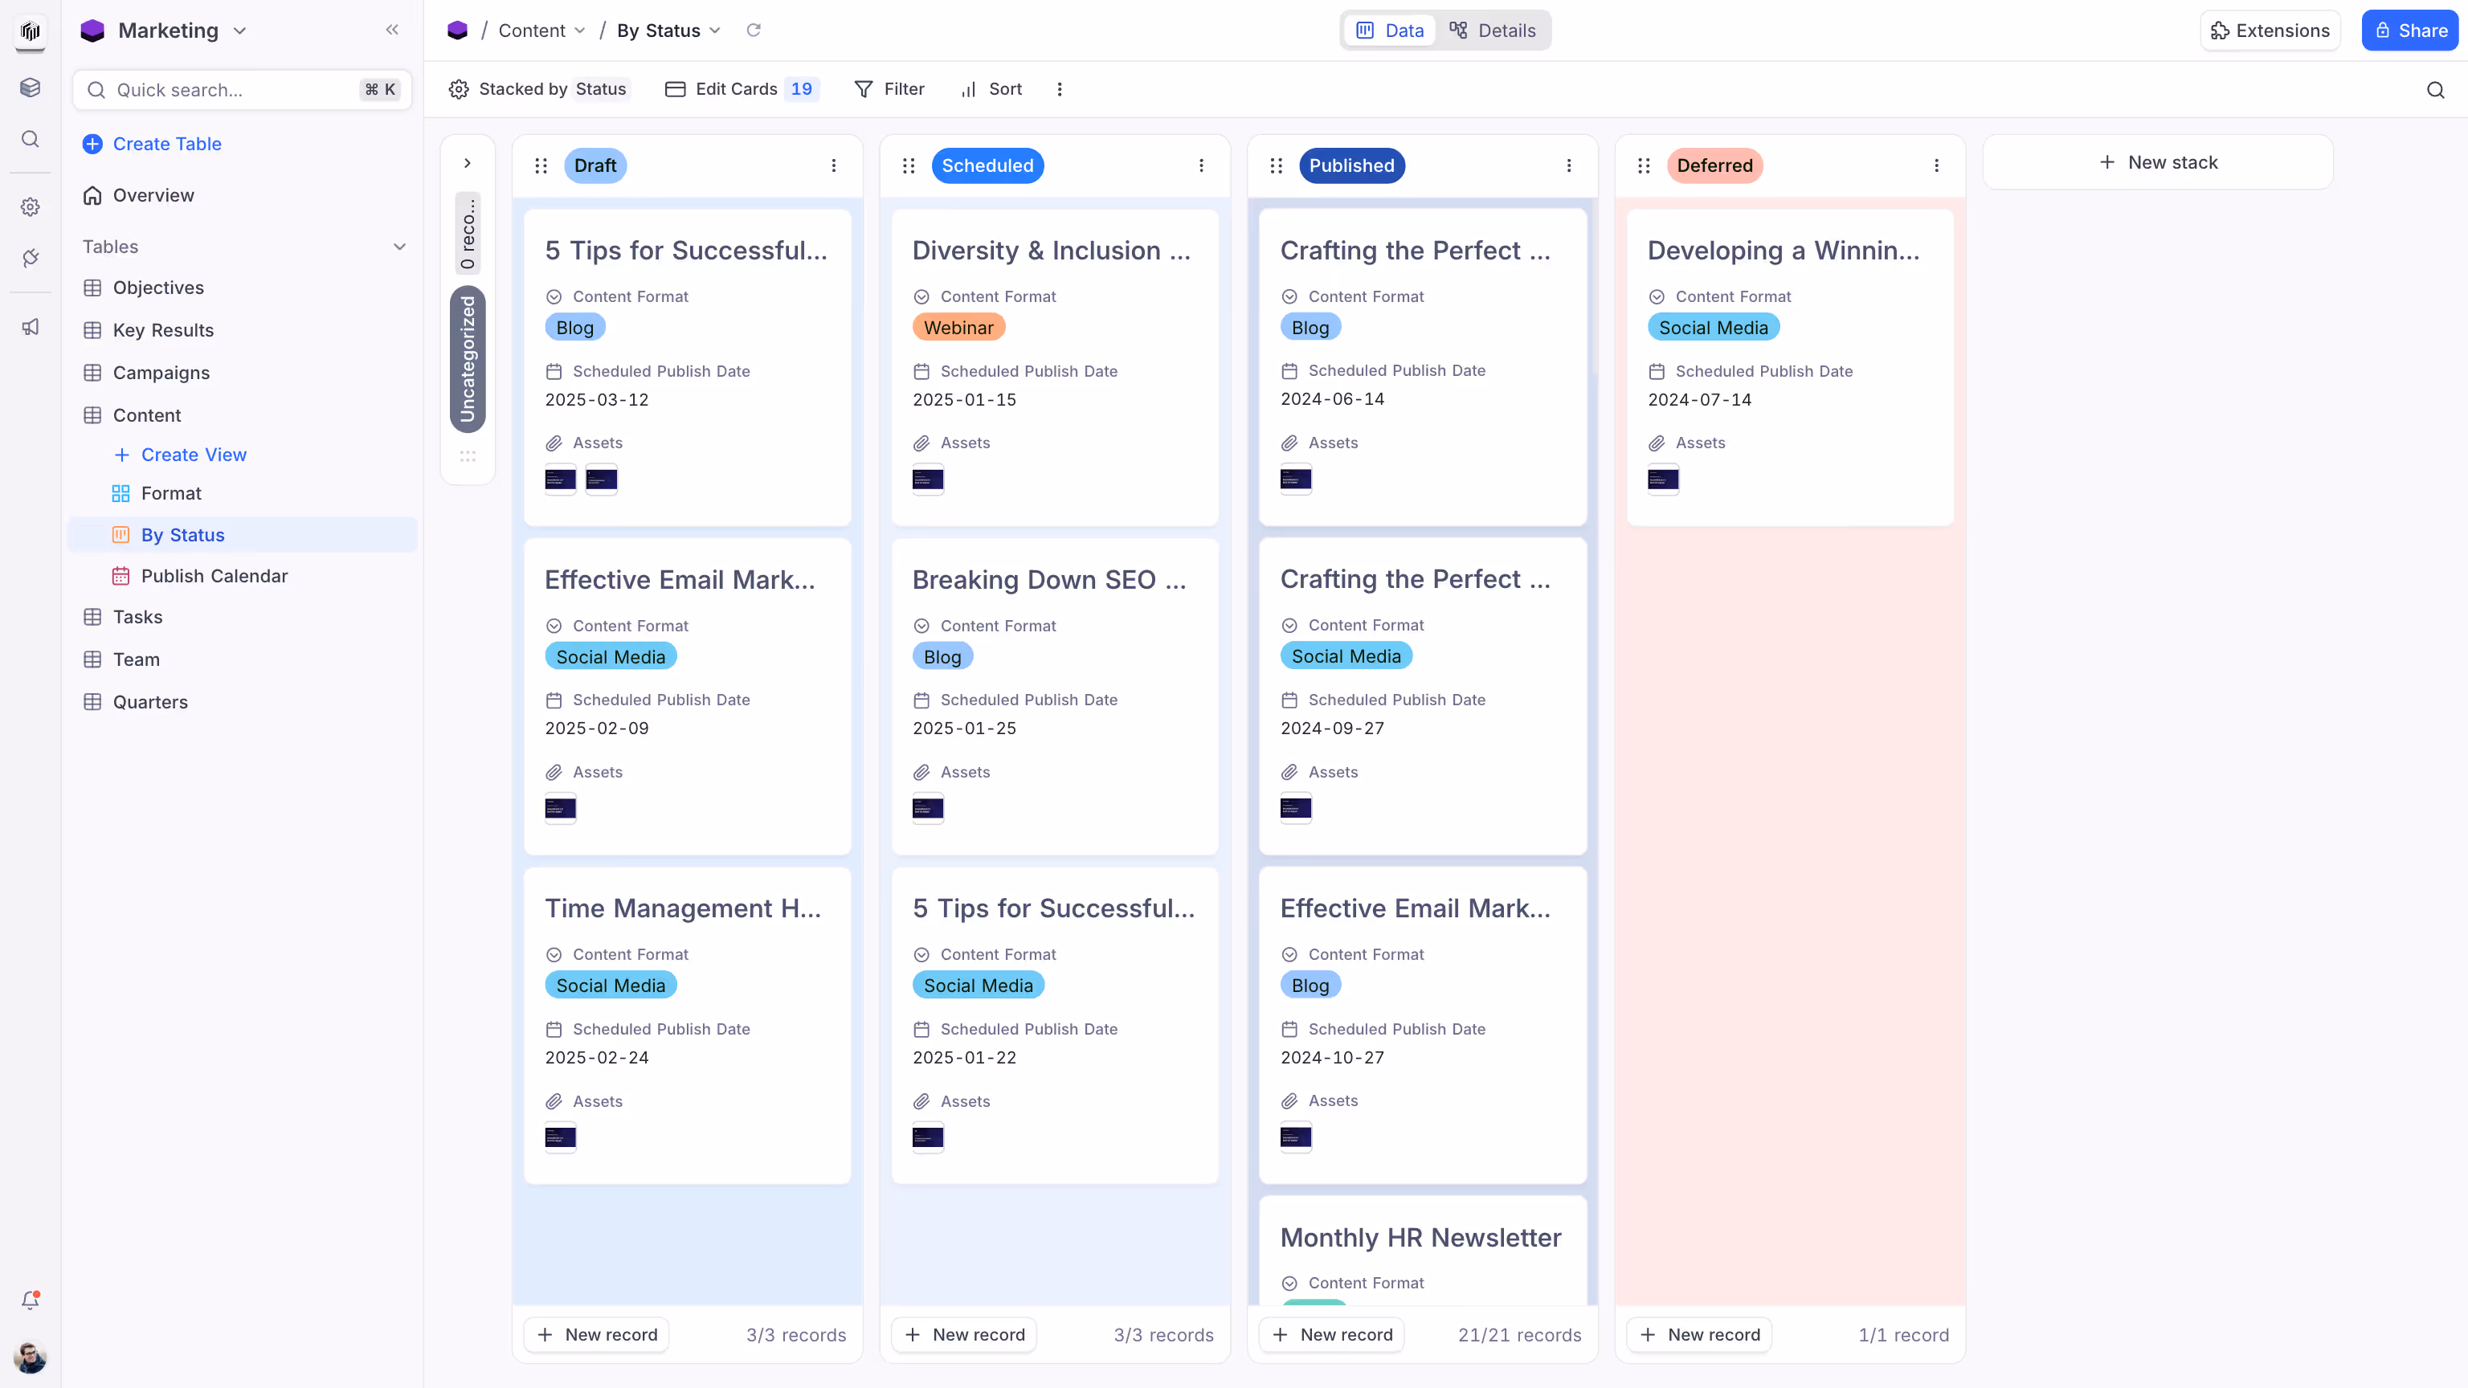This screenshot has width=2468, height=1388.
Task: Open the By Status view dropdown
Action: pos(668,31)
